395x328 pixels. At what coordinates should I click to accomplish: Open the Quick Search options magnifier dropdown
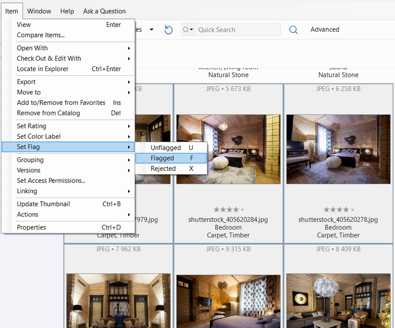(x=188, y=30)
